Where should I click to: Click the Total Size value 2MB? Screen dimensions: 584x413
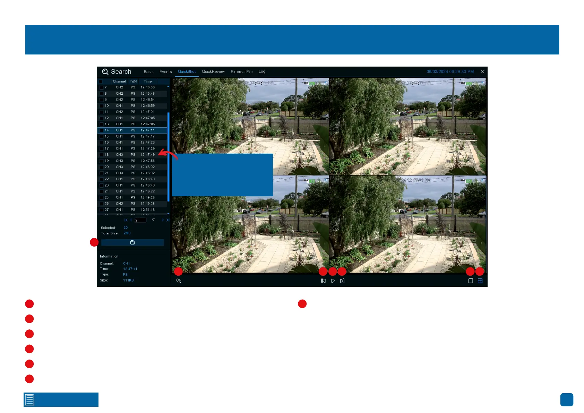[127, 233]
